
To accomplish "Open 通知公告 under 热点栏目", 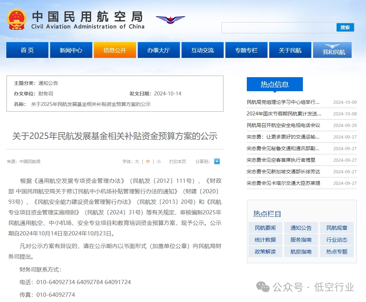I will point(301,228).
